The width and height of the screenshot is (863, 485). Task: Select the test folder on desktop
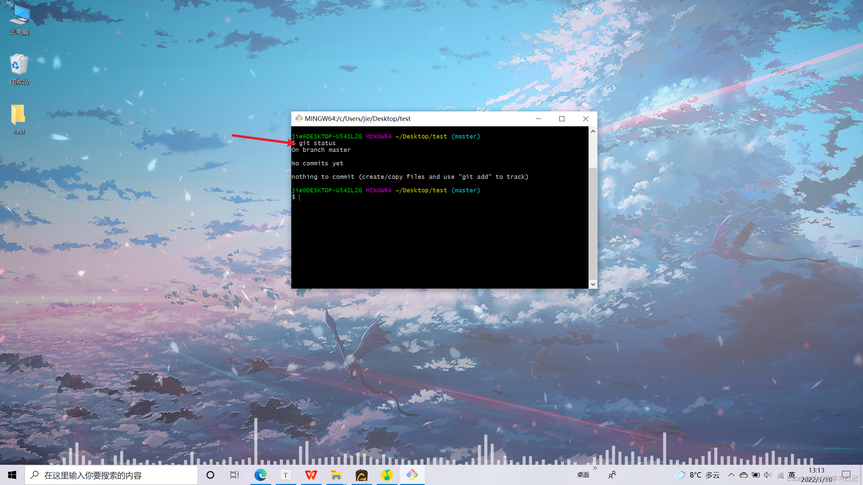pyautogui.click(x=19, y=119)
